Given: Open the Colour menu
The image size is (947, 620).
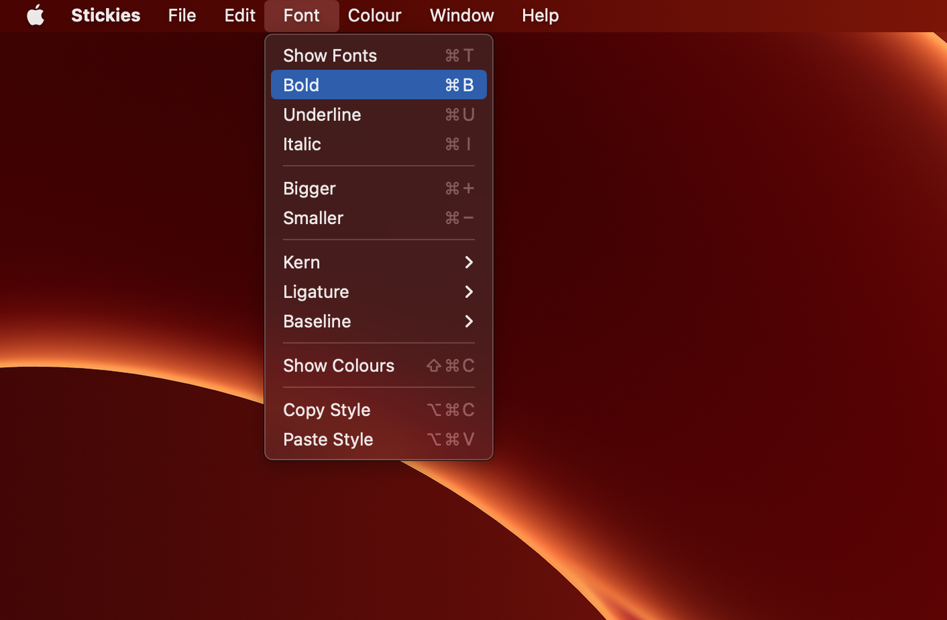Looking at the screenshot, I should coord(374,15).
